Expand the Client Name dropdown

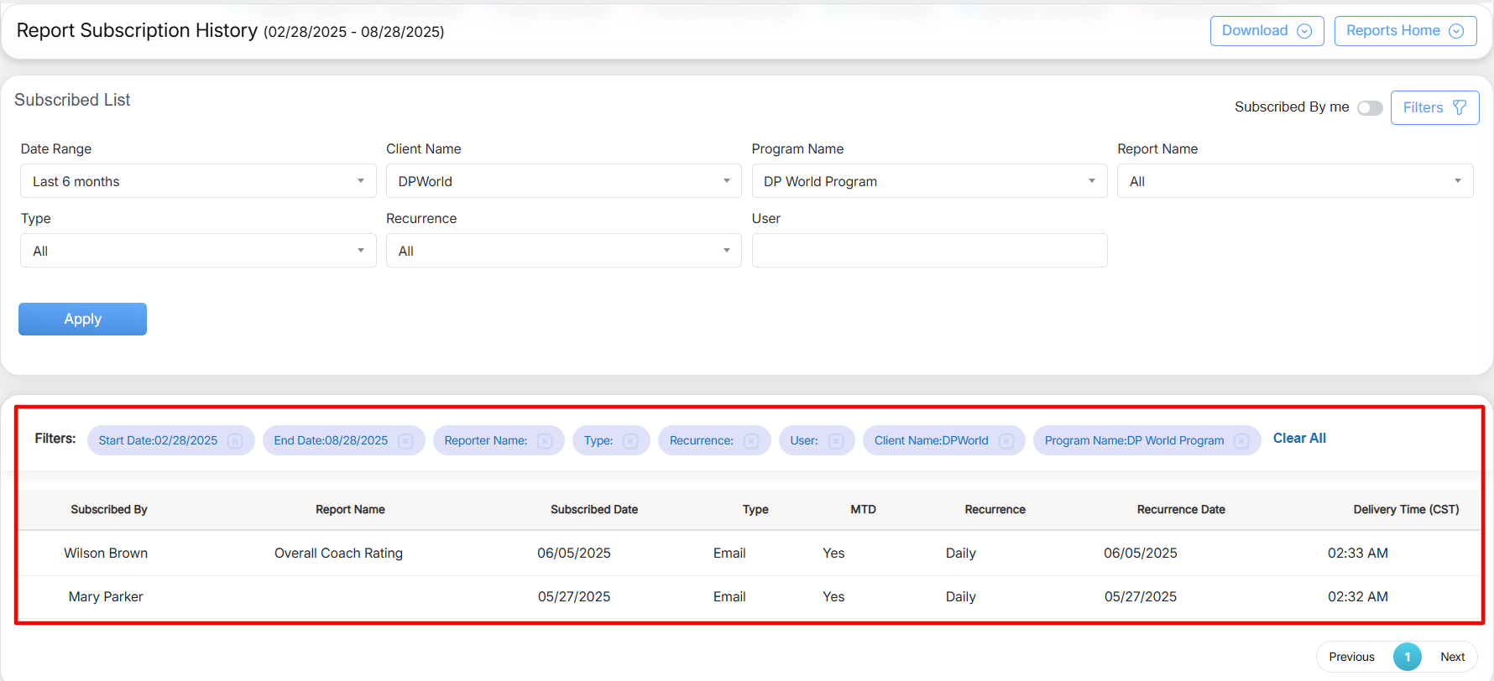[563, 181]
